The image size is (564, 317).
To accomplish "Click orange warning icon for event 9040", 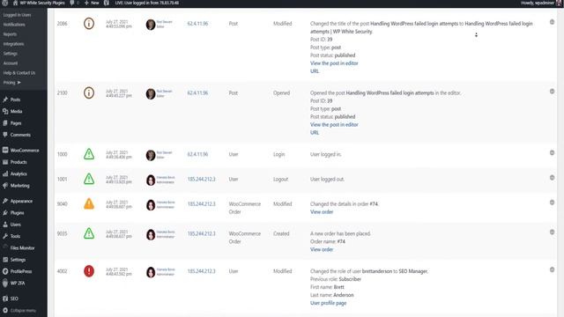I will point(89,203).
